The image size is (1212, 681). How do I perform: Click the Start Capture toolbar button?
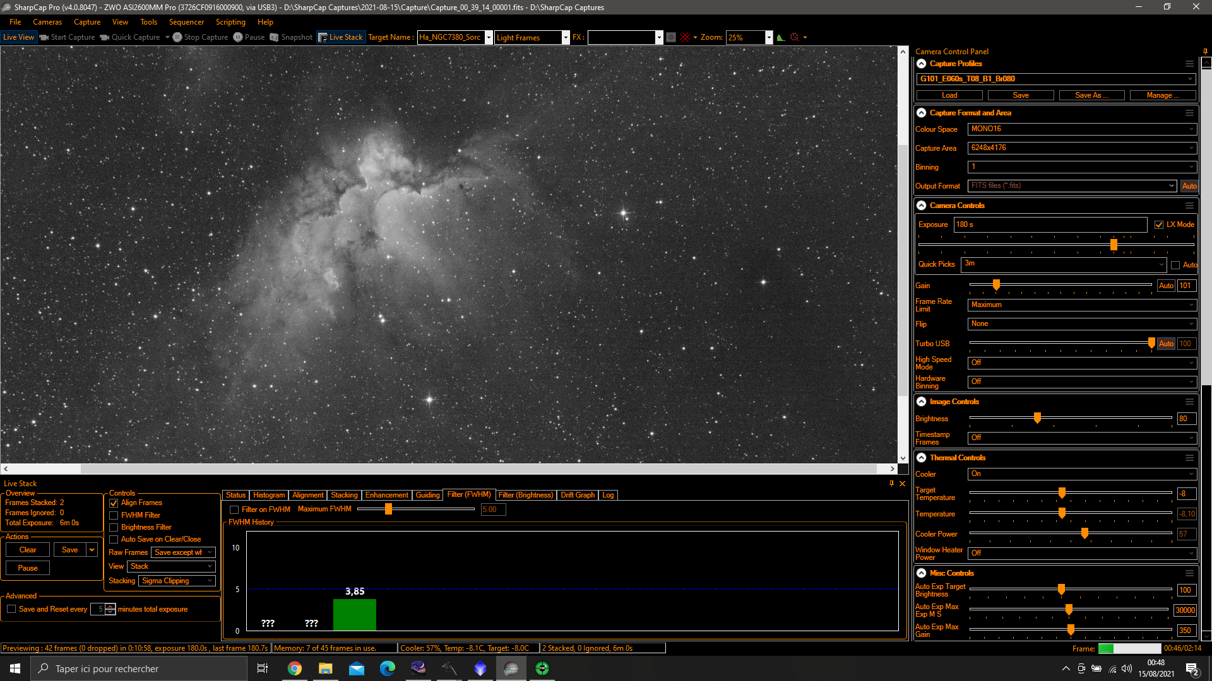[67, 37]
